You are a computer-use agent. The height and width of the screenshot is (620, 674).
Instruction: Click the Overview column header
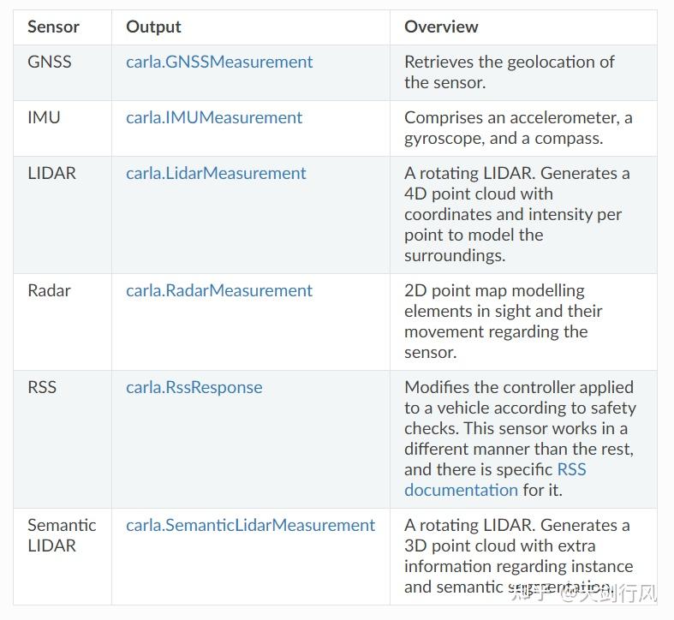point(441,27)
